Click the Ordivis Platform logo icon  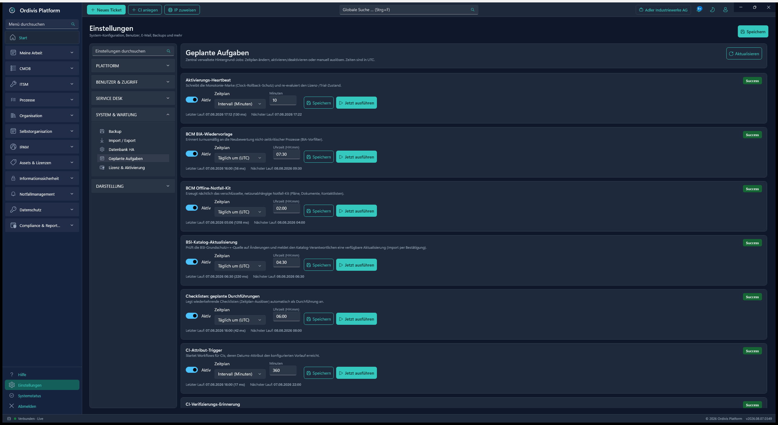pos(12,10)
